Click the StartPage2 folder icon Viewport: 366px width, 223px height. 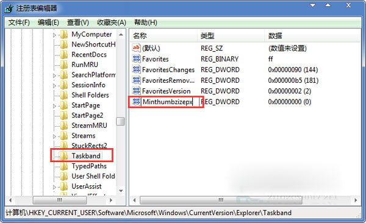point(64,116)
